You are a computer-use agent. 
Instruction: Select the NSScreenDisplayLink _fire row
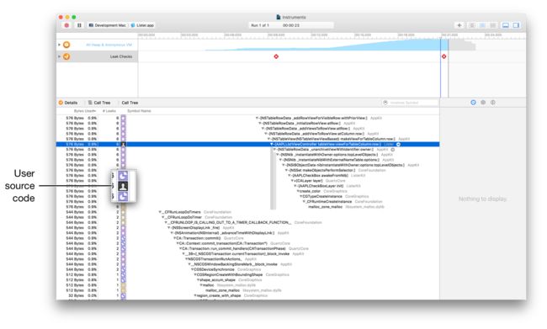pyautogui.click(x=247, y=228)
